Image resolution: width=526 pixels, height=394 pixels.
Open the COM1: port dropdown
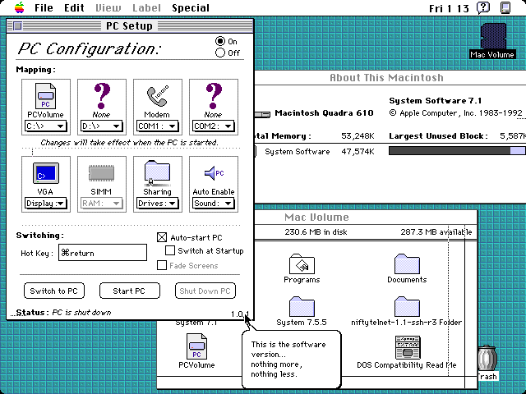157,126
